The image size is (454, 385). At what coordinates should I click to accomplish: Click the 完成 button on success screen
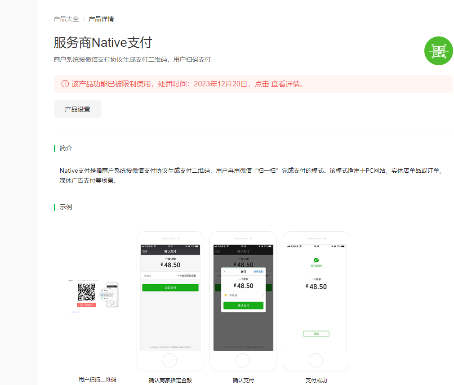click(x=316, y=334)
